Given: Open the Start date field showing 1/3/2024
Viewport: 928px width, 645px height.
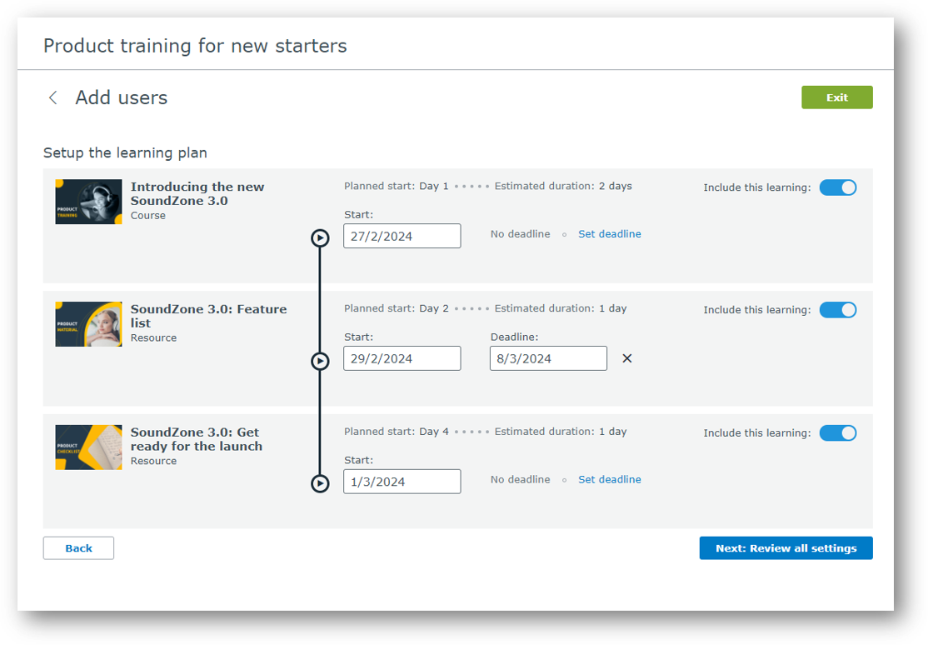Looking at the screenshot, I should pyautogui.click(x=402, y=481).
